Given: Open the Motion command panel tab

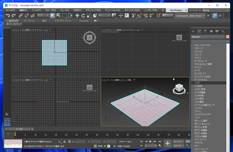Looking at the screenshot, I should click(x=211, y=31).
